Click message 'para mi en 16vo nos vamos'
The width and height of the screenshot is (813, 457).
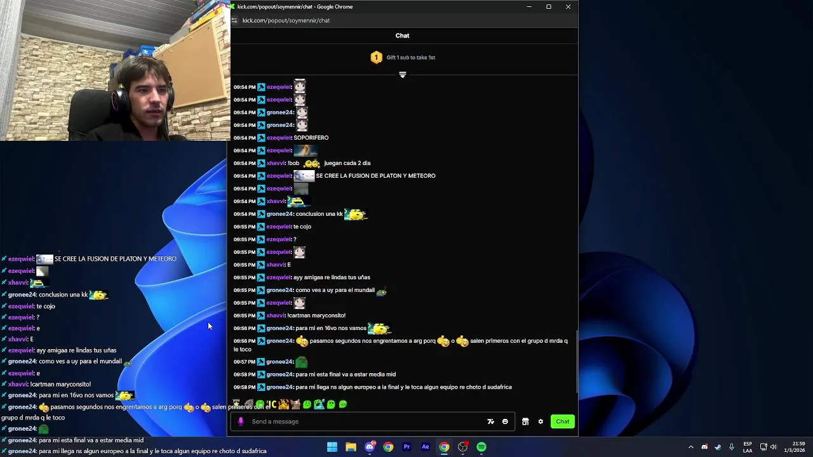coord(331,328)
